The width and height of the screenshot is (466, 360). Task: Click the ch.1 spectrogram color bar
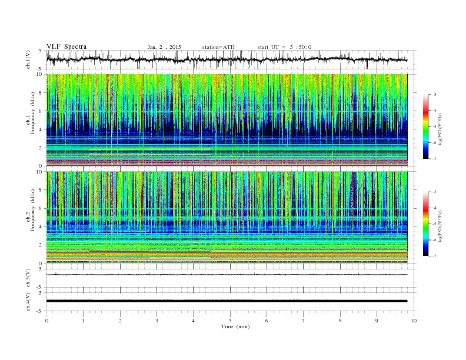tap(426, 126)
